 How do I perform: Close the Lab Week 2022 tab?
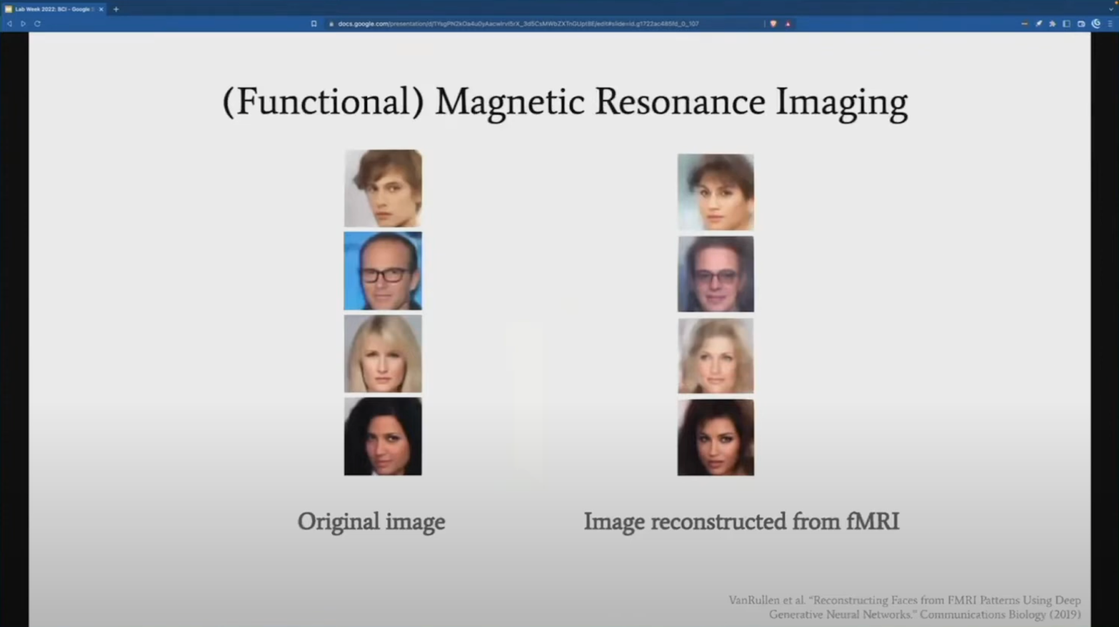click(101, 9)
